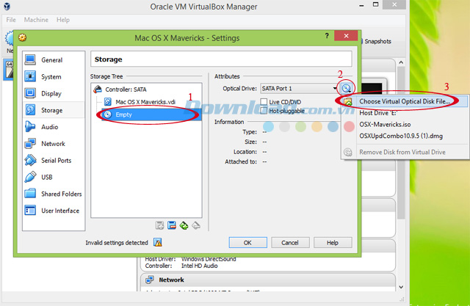Click the green add attachment icon
This screenshot has height=306, width=470.
click(184, 225)
